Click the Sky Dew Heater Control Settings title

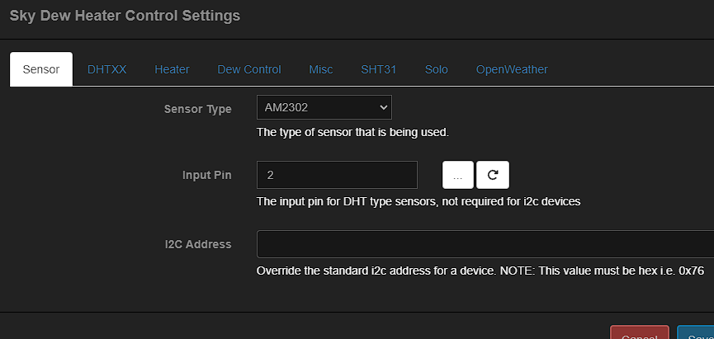coord(125,16)
